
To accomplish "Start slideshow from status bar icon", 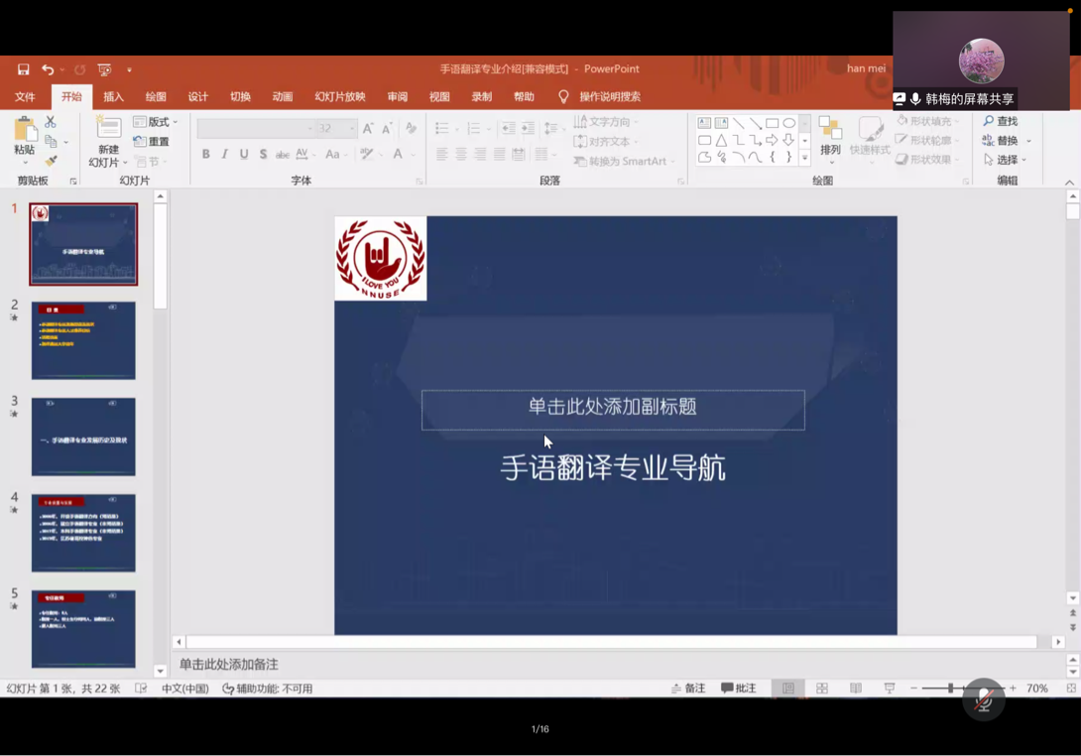I will pos(889,689).
